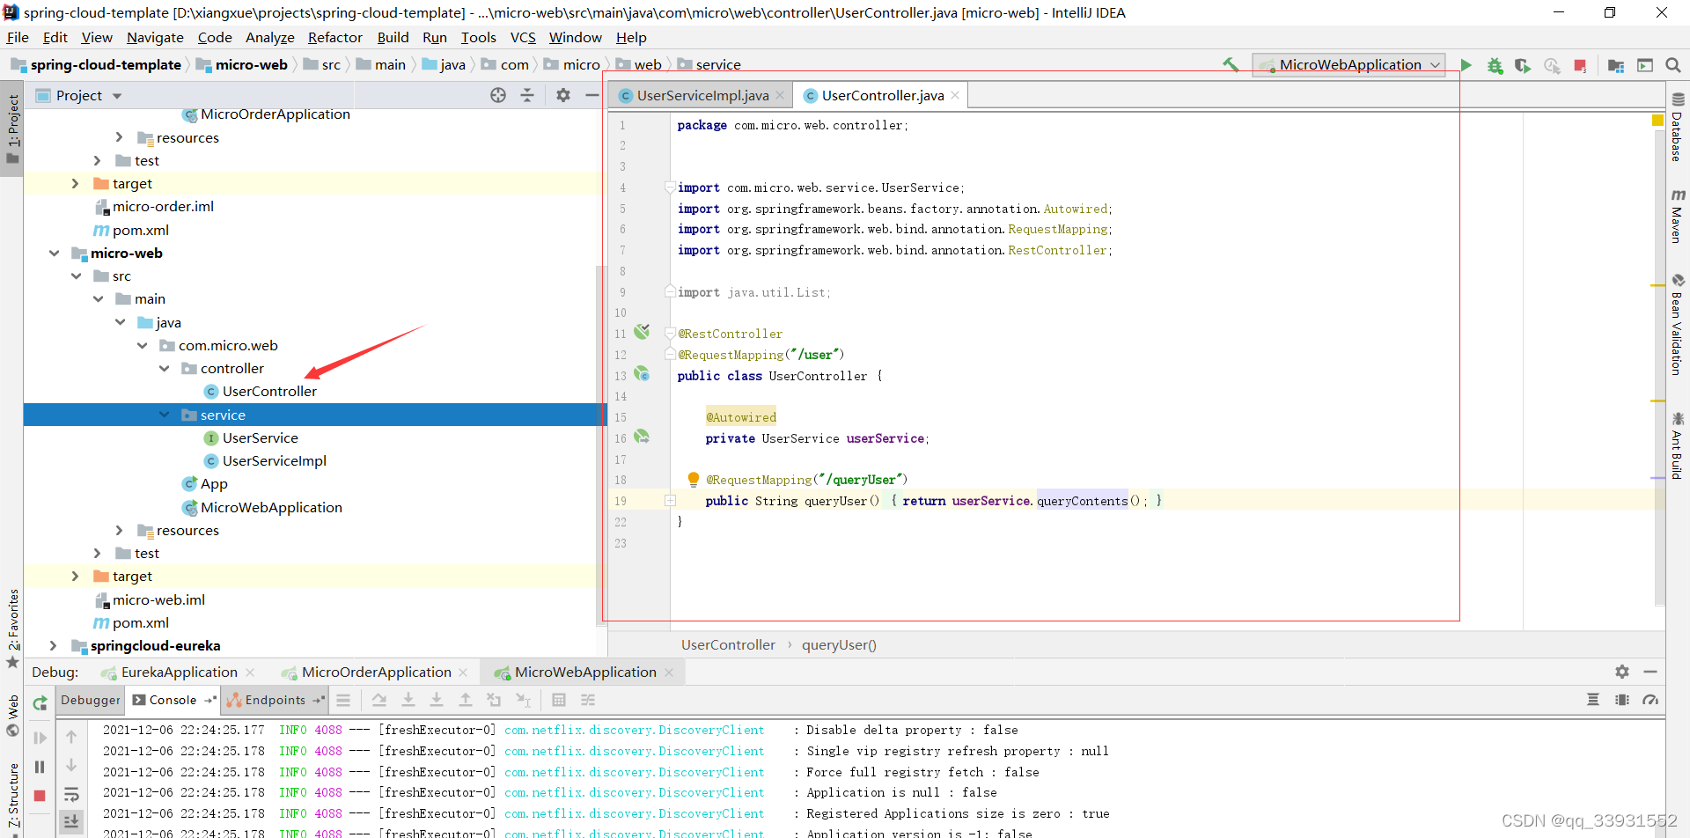1690x838 pixels.
Task: Click the Debug bug icon in toolbar
Action: [x=1495, y=65]
